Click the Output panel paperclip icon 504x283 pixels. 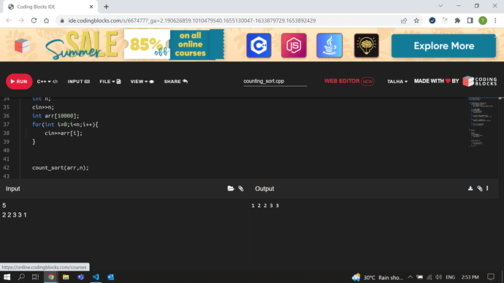pyautogui.click(x=480, y=188)
